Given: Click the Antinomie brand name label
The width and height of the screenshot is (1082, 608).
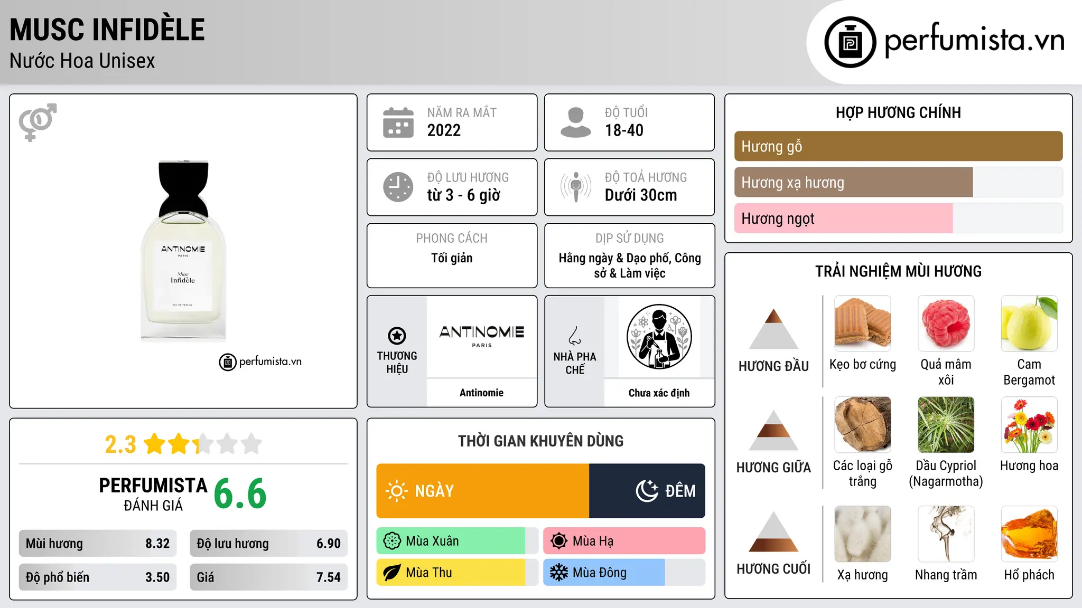Looking at the screenshot, I should pyautogui.click(x=481, y=393).
